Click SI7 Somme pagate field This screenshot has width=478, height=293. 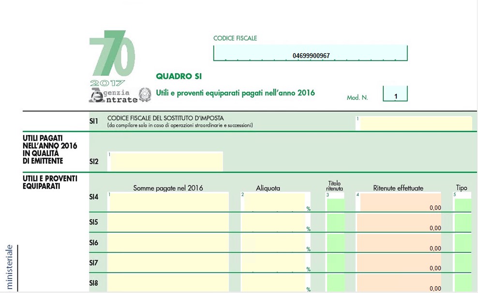168,263
